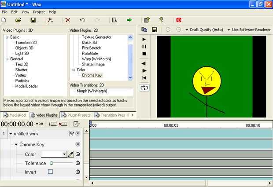
Task: Collapse the Chroma Key plugin section
Action: 16,145
